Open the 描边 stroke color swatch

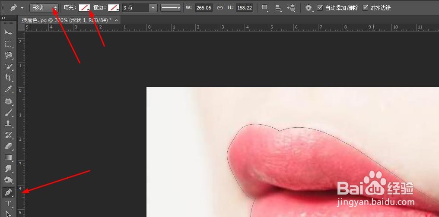[114, 8]
